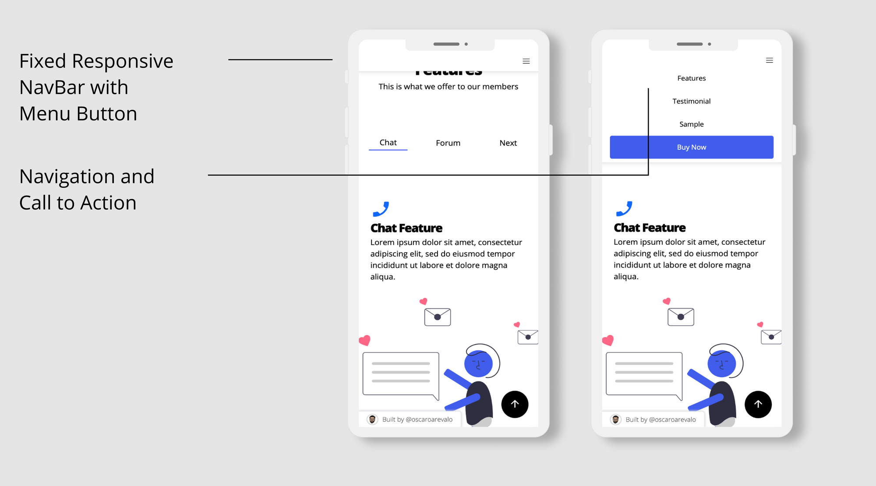This screenshot has height=486, width=876.
Task: Toggle visibility of chat feature section
Action: [x=388, y=142]
